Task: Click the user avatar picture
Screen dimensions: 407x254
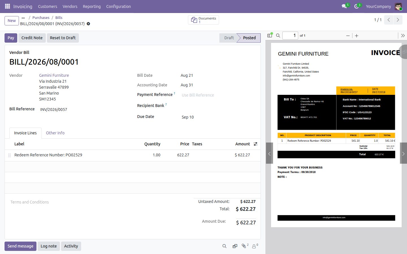Action: [399, 6]
